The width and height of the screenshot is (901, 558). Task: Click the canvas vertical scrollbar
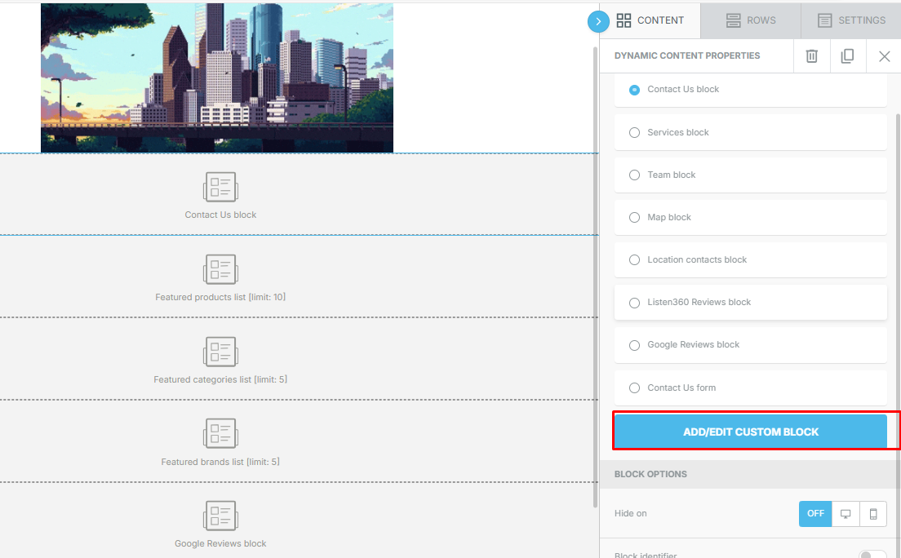[x=595, y=276]
